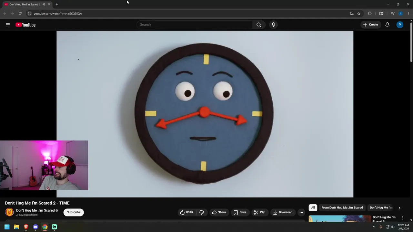Open the Chrome three-dot menu

pyautogui.click(x=408, y=14)
